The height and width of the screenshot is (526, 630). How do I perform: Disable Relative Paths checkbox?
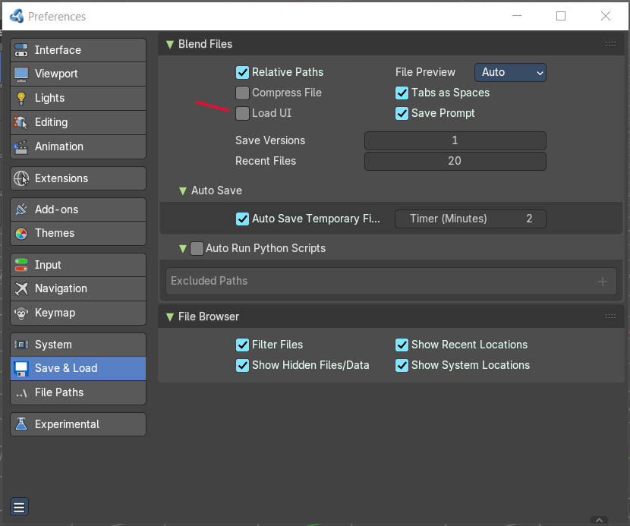[x=242, y=72]
